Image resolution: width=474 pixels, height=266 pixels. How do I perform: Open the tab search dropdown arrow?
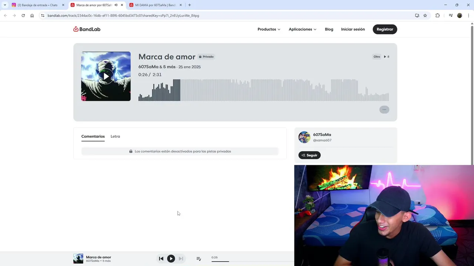point(5,5)
